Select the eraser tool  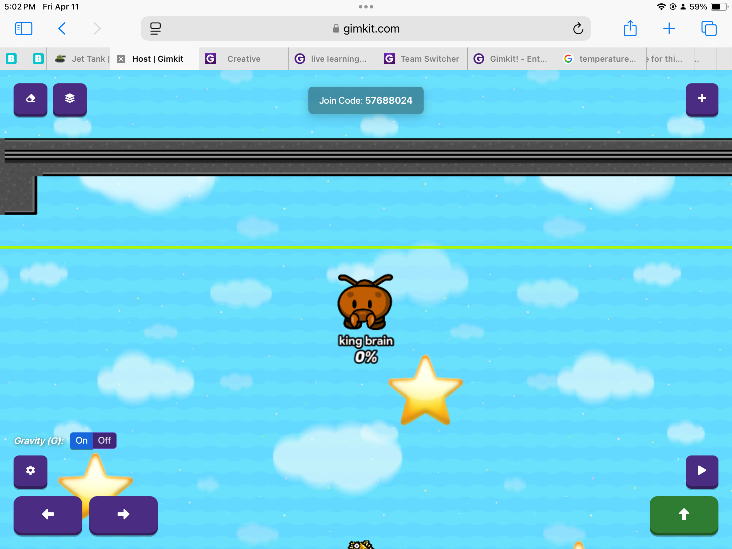point(30,100)
